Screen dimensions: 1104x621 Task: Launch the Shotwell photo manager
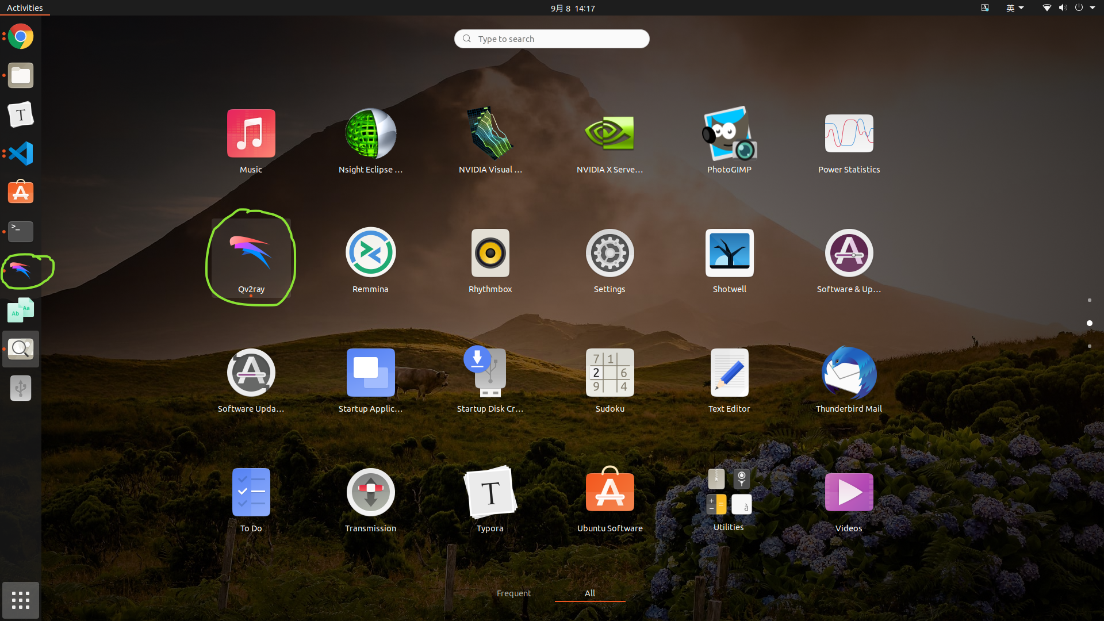[729, 253]
